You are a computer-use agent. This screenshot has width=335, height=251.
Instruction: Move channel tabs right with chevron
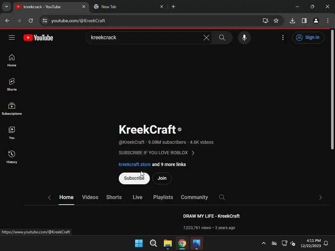click(x=320, y=197)
